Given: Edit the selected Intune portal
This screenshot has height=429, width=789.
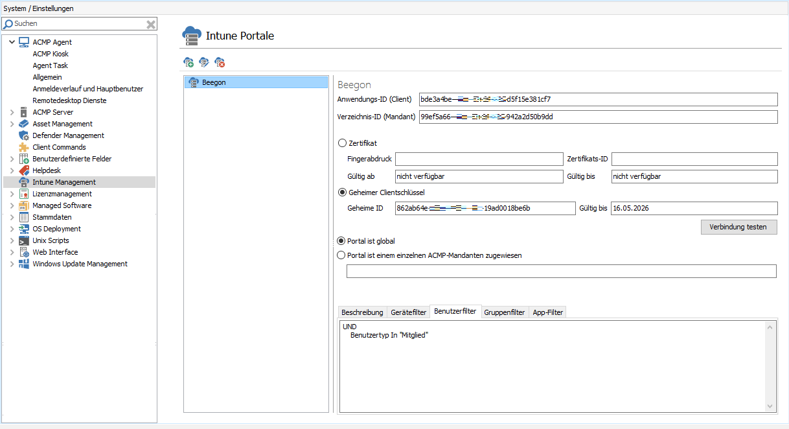Looking at the screenshot, I should (x=204, y=62).
